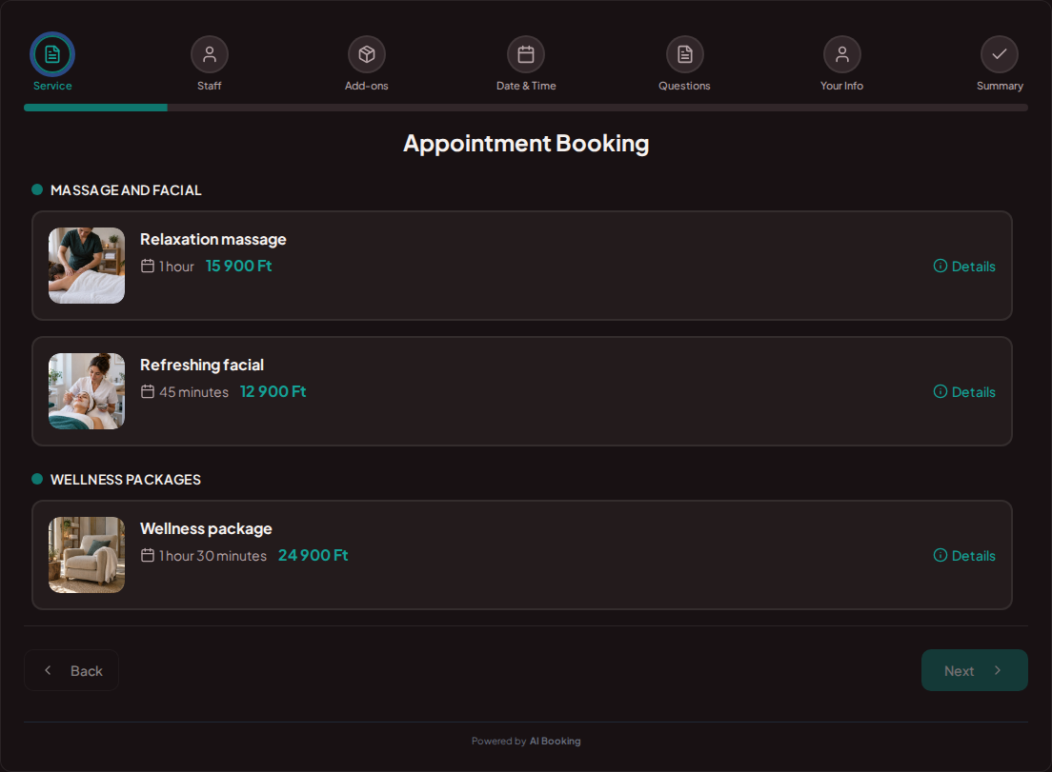This screenshot has height=772, width=1052.
Task: Open the Summary checkmark icon
Action: point(1000,54)
